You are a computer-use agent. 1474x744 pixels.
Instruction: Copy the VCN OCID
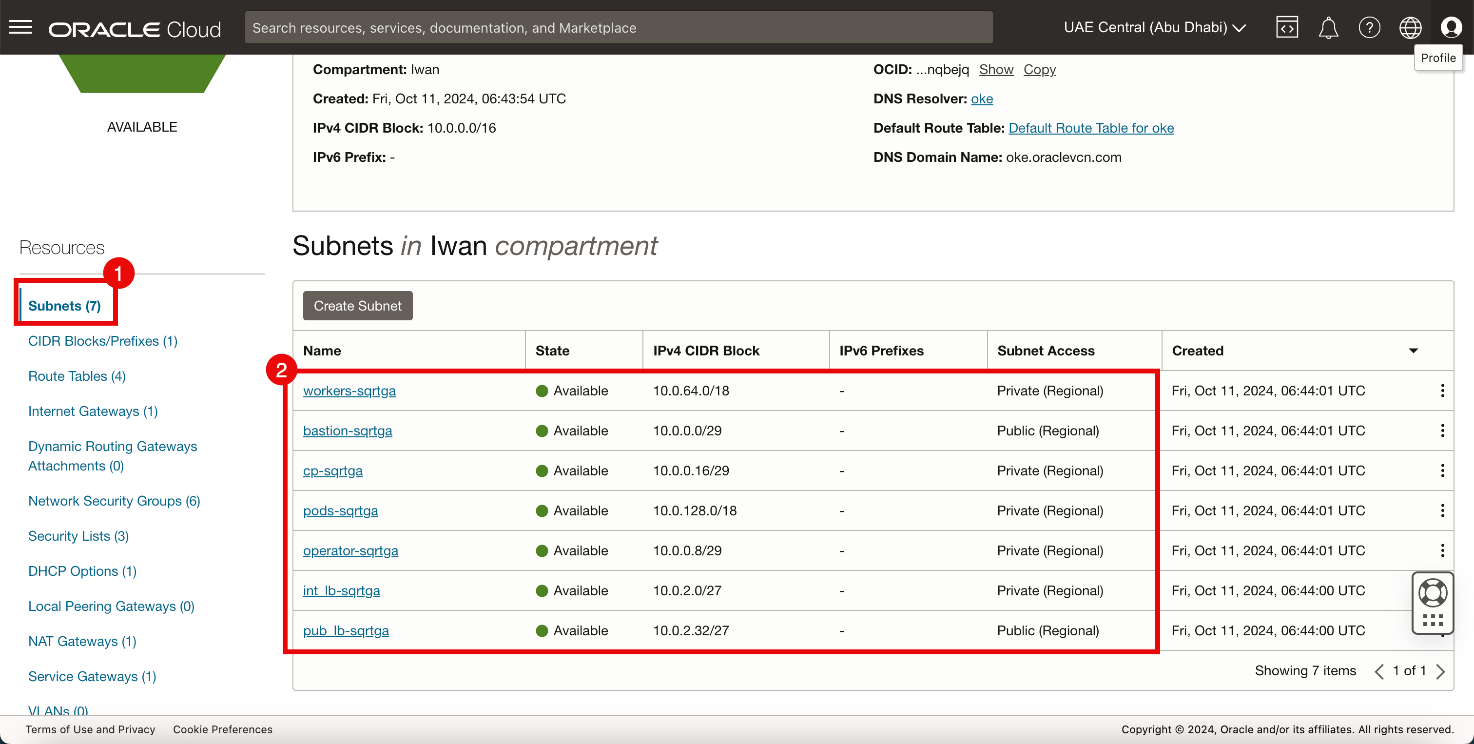point(1039,70)
